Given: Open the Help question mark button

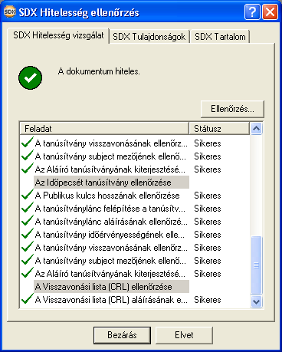Looking at the screenshot, I should click(252, 12).
